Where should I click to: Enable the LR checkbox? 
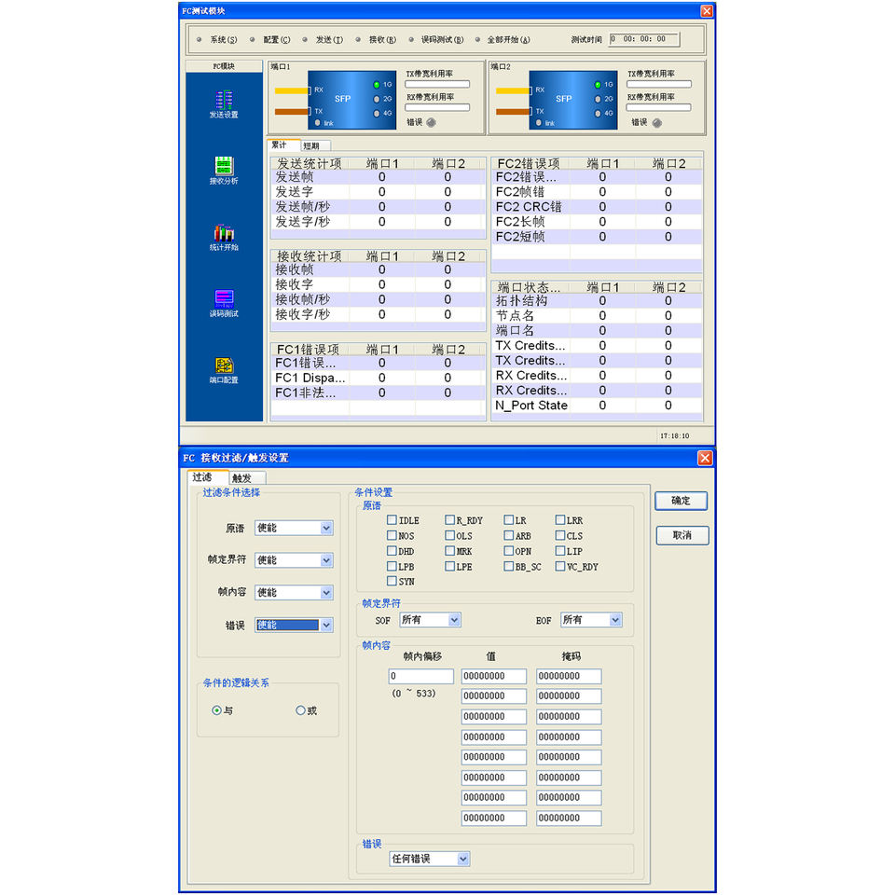(x=509, y=520)
